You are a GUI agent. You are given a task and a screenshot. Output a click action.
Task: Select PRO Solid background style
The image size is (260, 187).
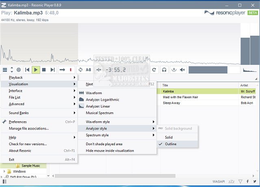(x=178, y=128)
